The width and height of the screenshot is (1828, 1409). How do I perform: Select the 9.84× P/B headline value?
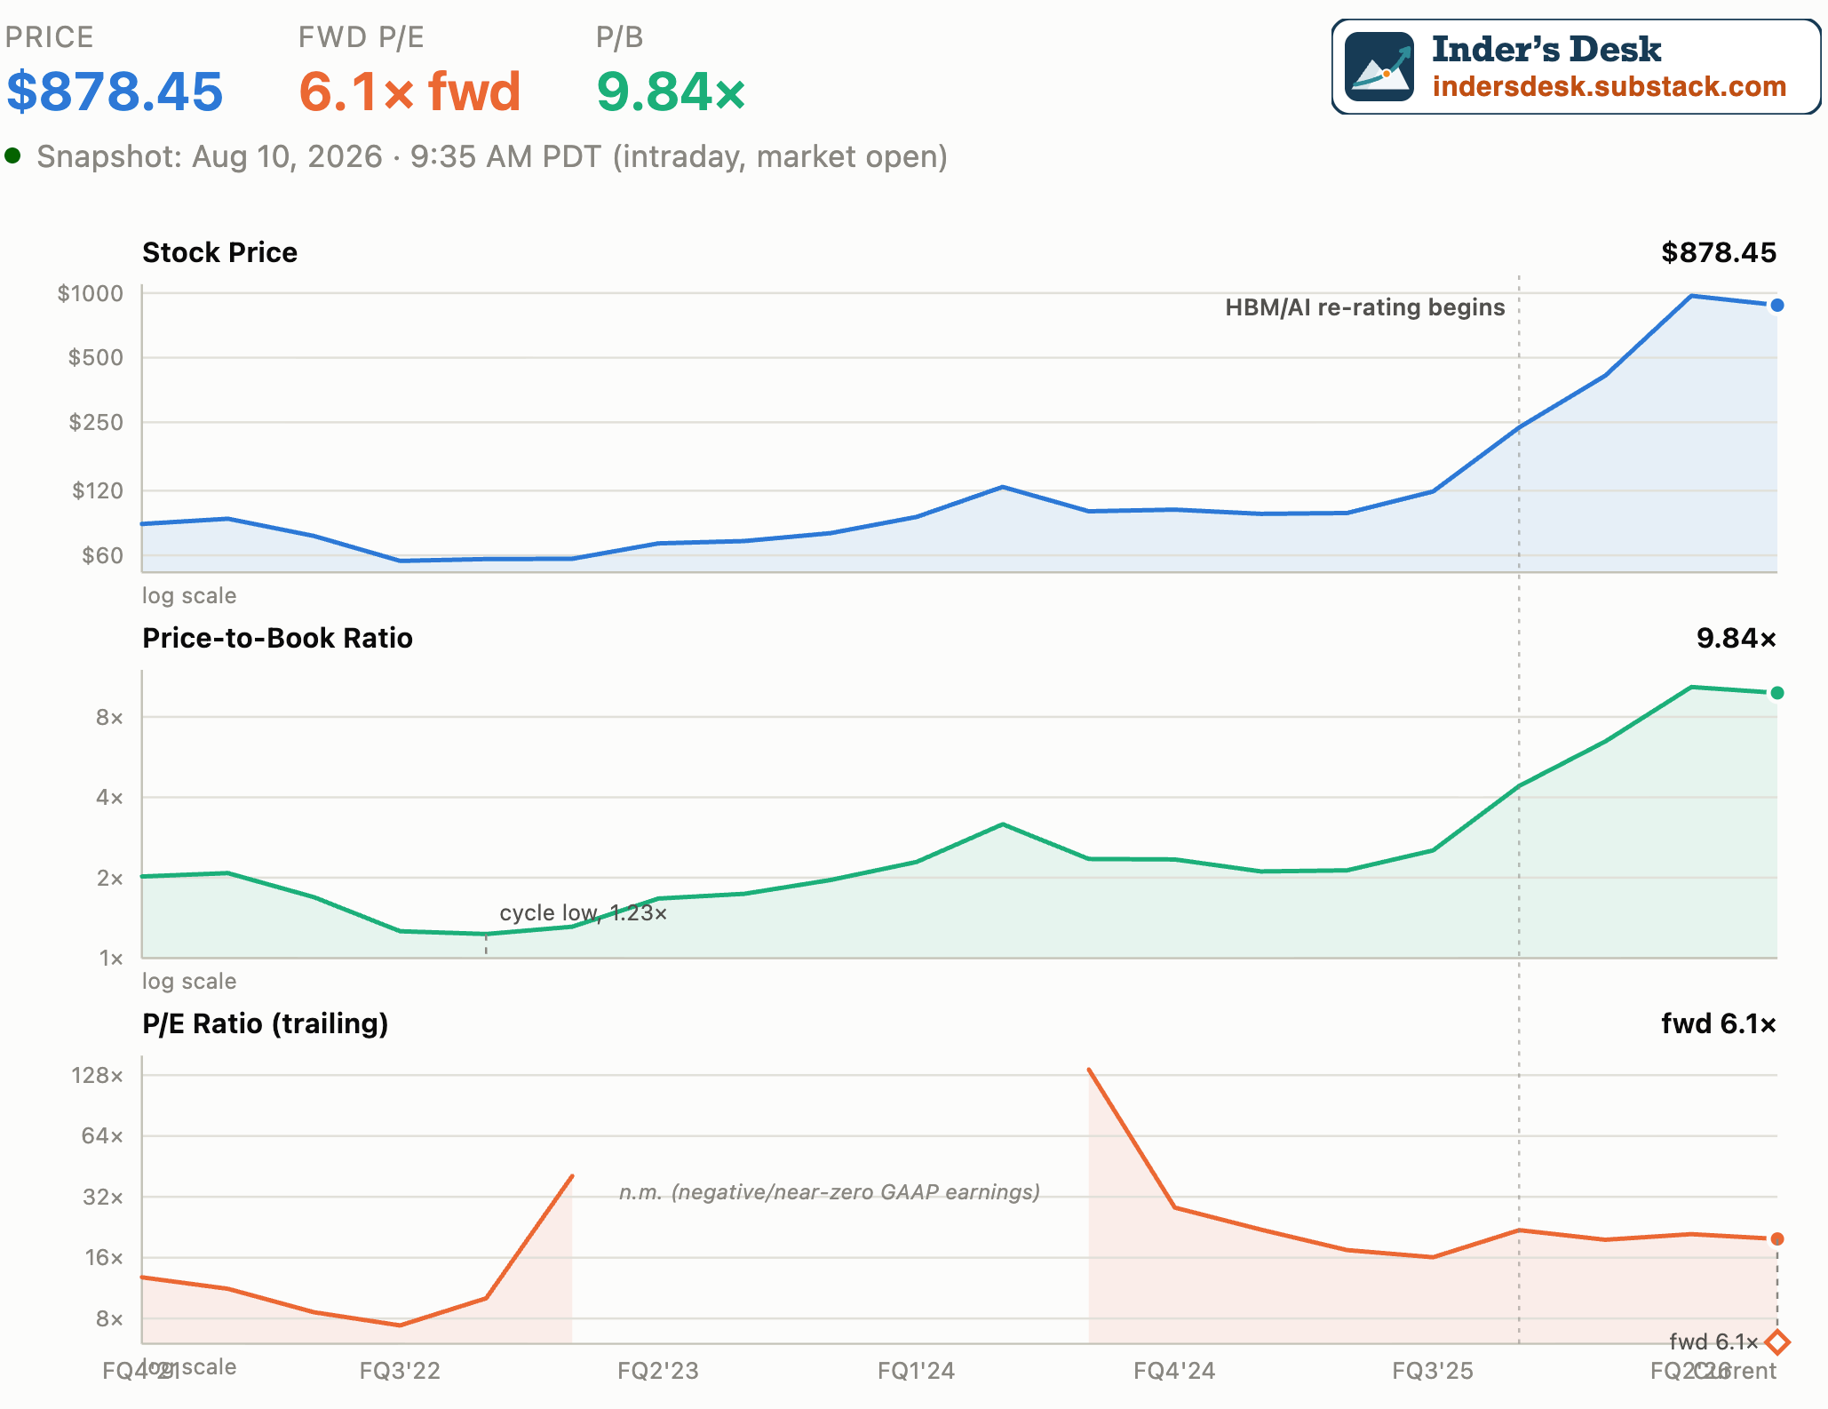click(672, 92)
